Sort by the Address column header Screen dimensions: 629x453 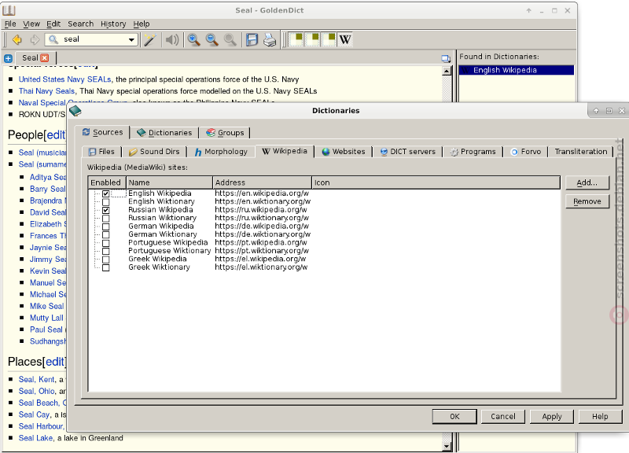click(x=262, y=182)
